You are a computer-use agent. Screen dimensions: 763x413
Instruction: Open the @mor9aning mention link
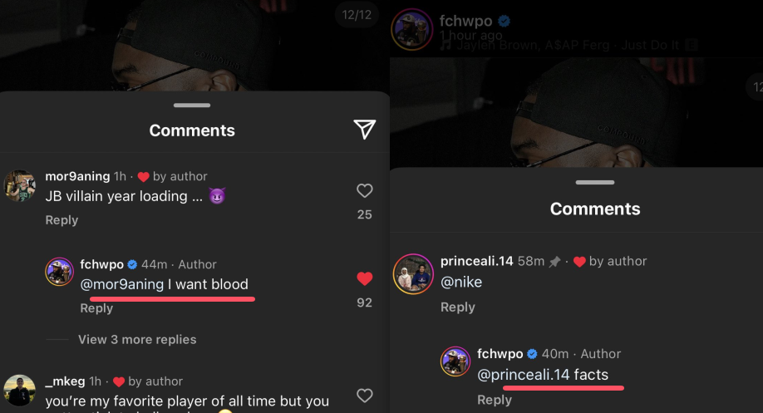tap(122, 284)
